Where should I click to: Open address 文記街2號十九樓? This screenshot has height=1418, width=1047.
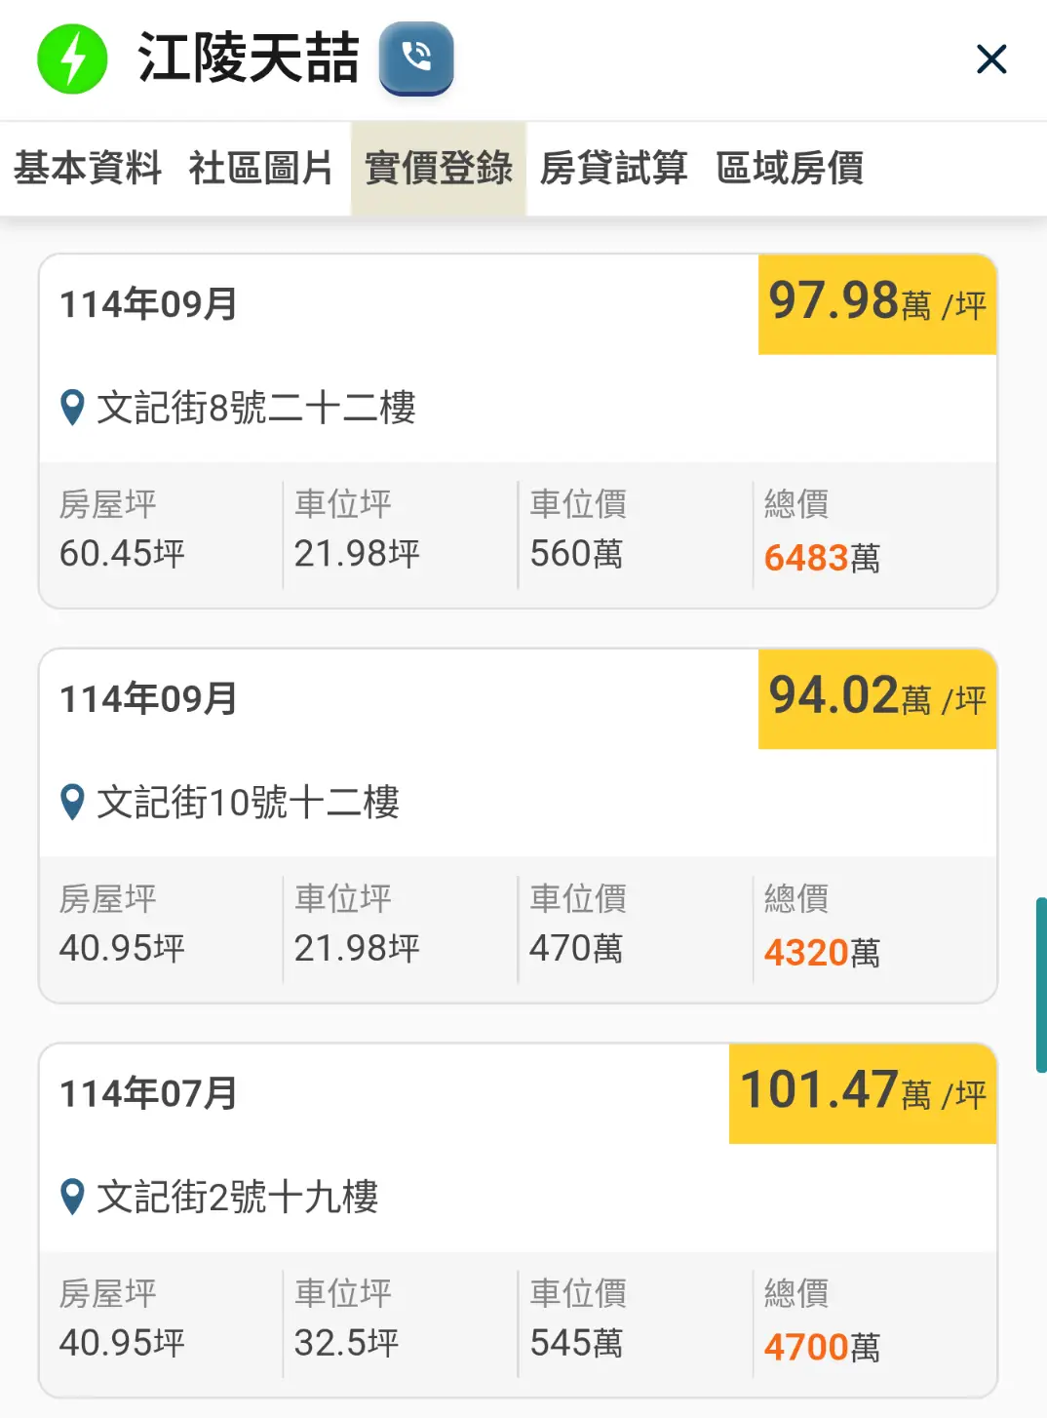pos(237,1197)
